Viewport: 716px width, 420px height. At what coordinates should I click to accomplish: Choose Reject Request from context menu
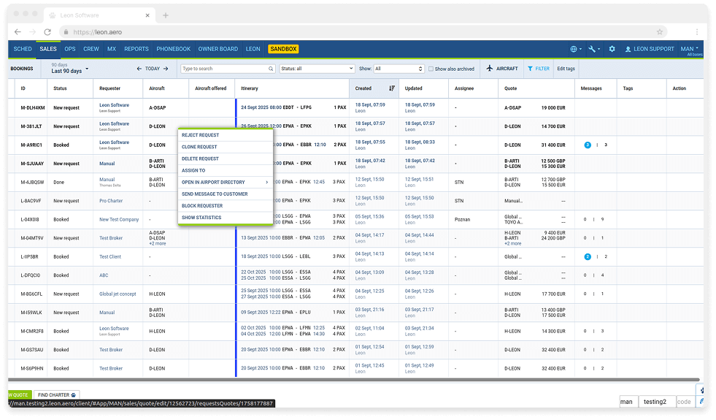coord(225,135)
